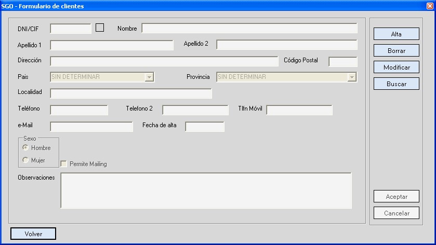Click the Modificar button
The width and height of the screenshot is (436, 245).
[396, 67]
